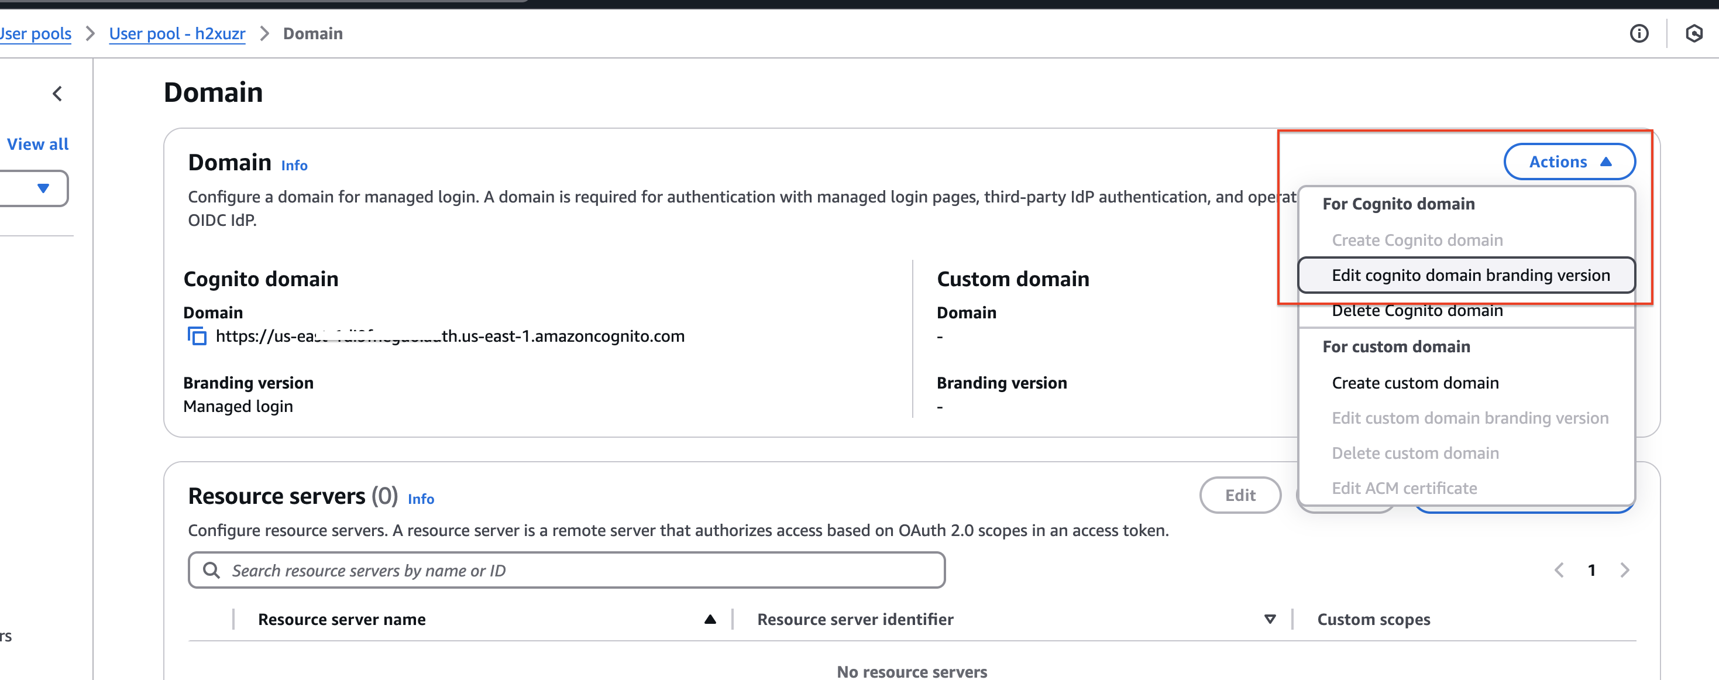Click the Edit resource servers button
This screenshot has width=1719, height=680.
coord(1239,494)
